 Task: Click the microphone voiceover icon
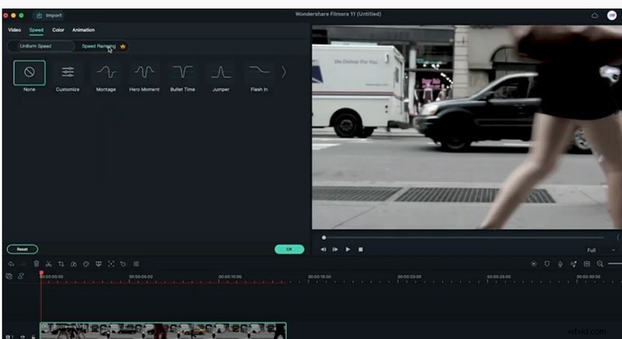(x=560, y=265)
